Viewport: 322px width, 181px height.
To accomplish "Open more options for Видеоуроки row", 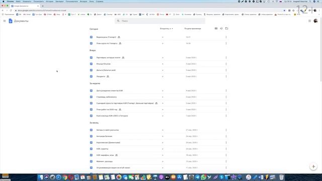I will (x=226, y=37).
